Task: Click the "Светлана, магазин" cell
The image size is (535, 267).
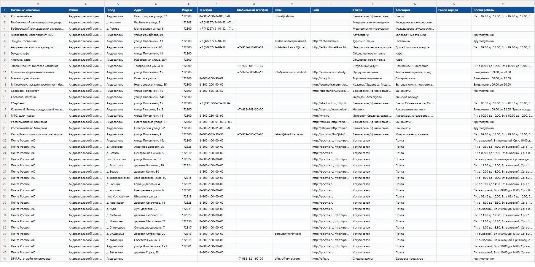Action: coord(38,97)
